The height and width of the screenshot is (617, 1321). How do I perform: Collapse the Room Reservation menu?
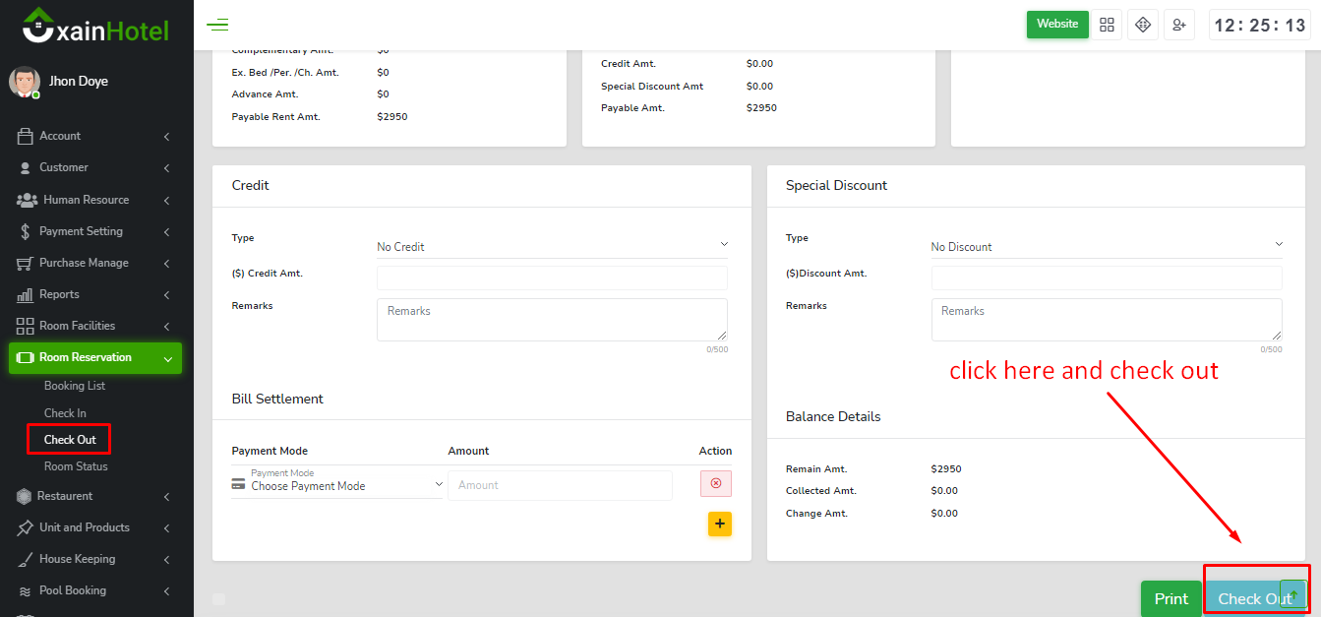coord(95,357)
